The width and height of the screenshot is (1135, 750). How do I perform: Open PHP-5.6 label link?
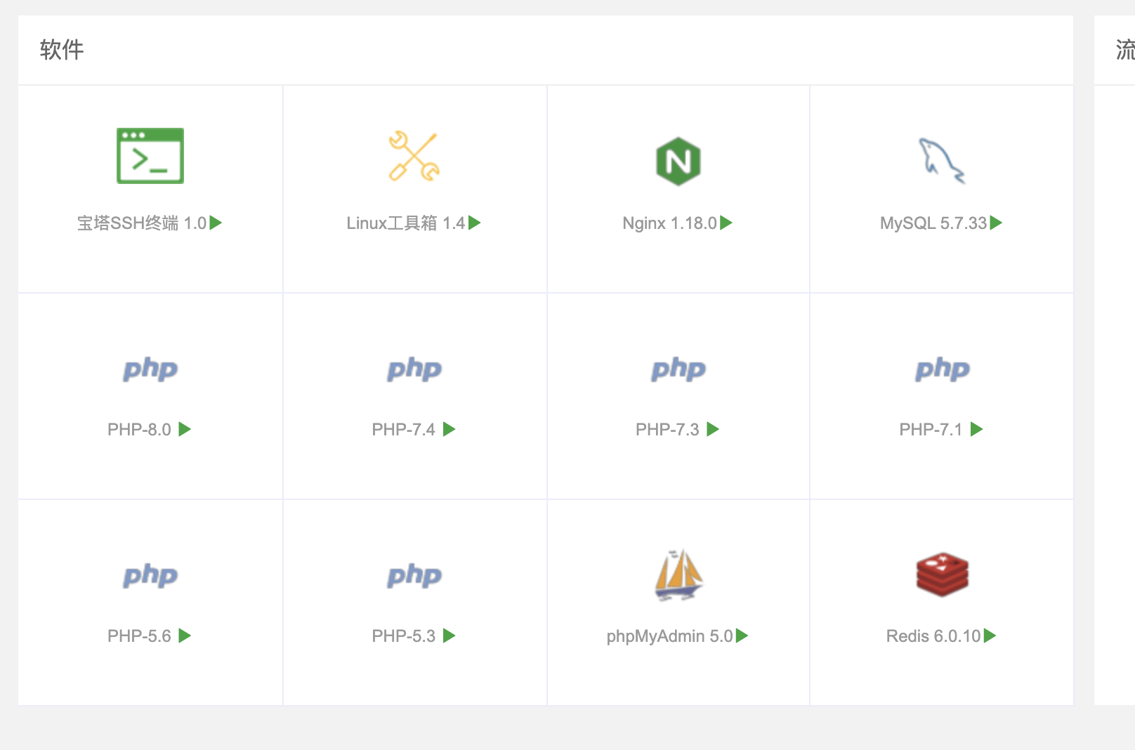[x=139, y=636]
